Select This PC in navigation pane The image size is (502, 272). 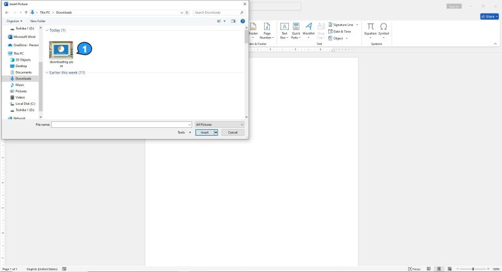tap(16, 53)
